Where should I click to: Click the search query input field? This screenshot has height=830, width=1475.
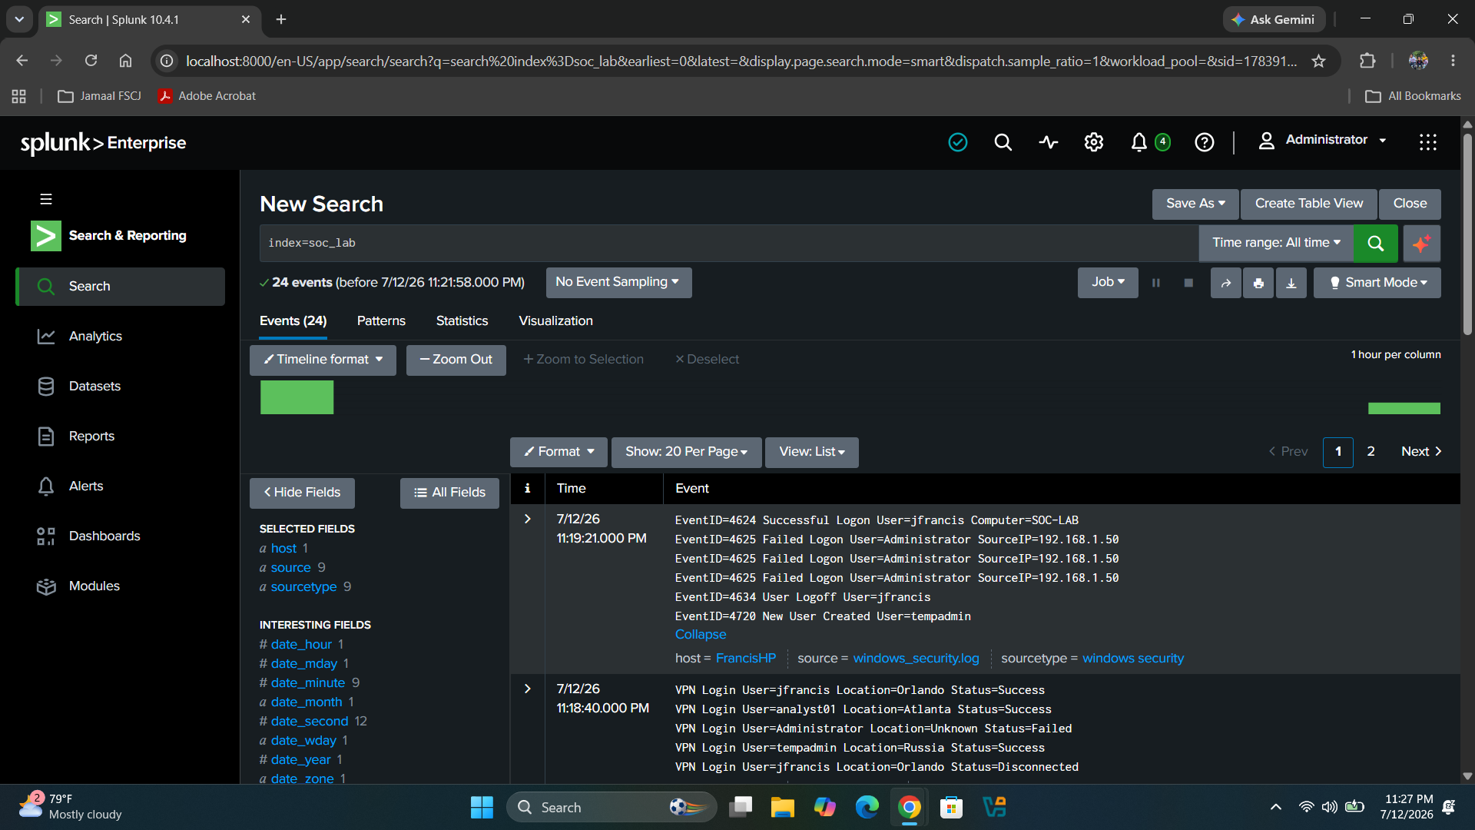pyautogui.click(x=729, y=243)
